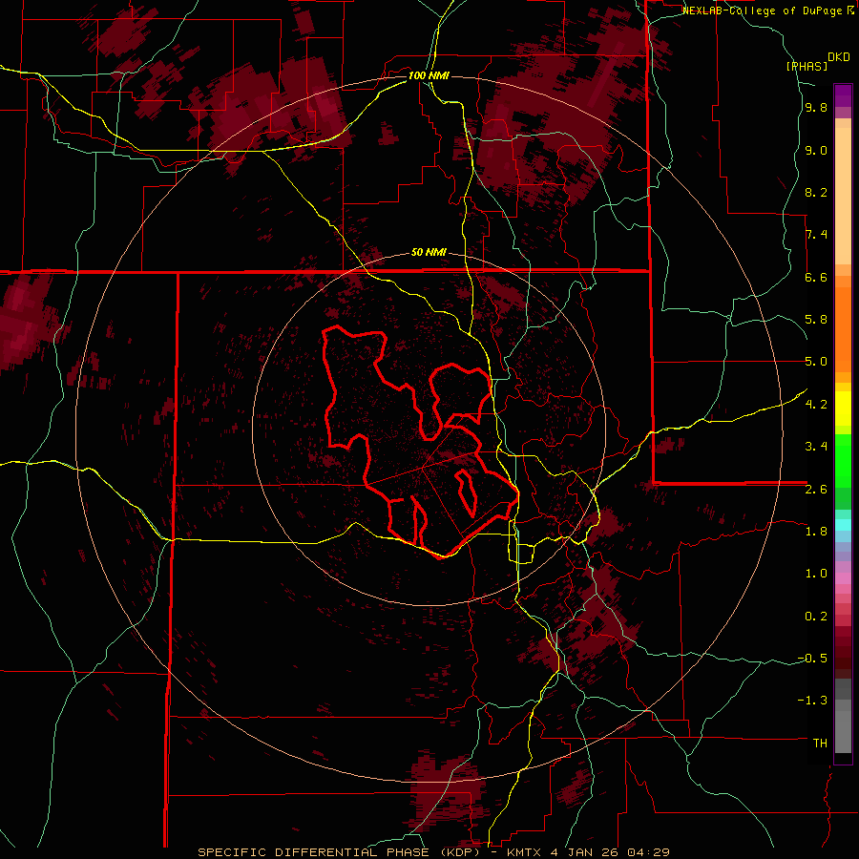Click the 1.0 scale value
The height and width of the screenshot is (859, 859).
(816, 574)
